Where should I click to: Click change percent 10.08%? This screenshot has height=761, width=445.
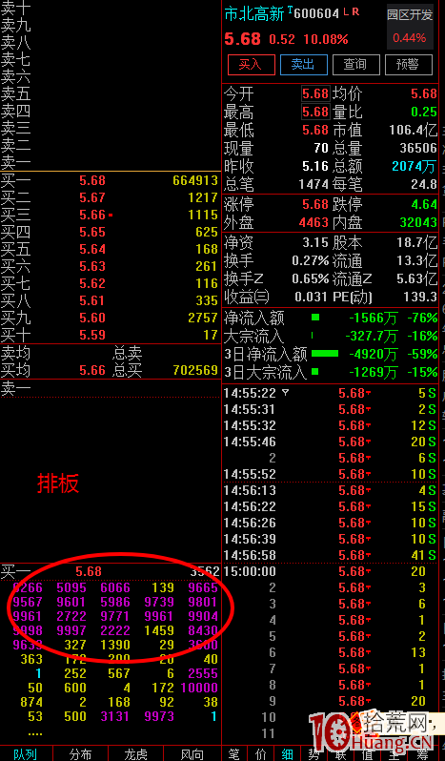pyautogui.click(x=326, y=40)
